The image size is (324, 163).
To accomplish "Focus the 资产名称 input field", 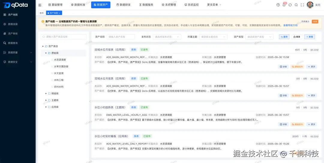I will 121,37.
